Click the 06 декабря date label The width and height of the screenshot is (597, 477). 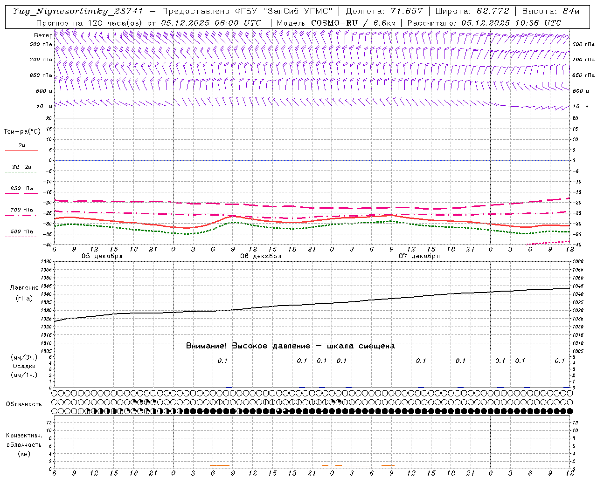(261, 256)
